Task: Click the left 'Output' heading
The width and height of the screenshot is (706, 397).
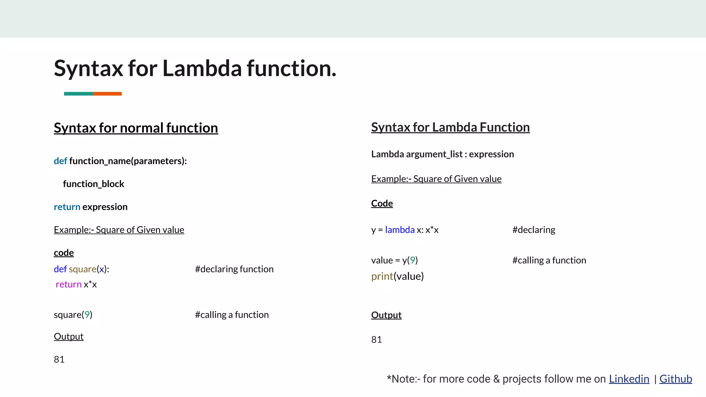Action: pyautogui.click(x=69, y=337)
